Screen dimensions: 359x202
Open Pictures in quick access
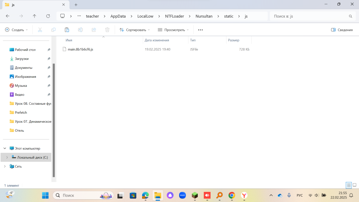[x=25, y=77]
